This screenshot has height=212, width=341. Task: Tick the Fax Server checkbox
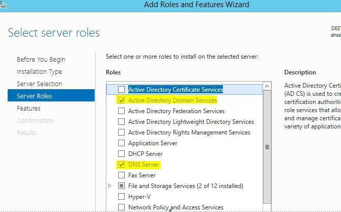point(121,175)
